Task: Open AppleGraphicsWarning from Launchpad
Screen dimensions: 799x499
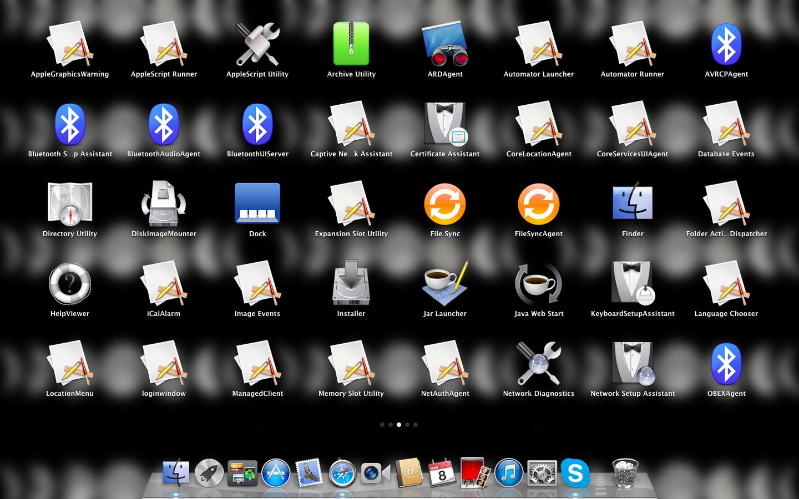Action: [x=70, y=44]
